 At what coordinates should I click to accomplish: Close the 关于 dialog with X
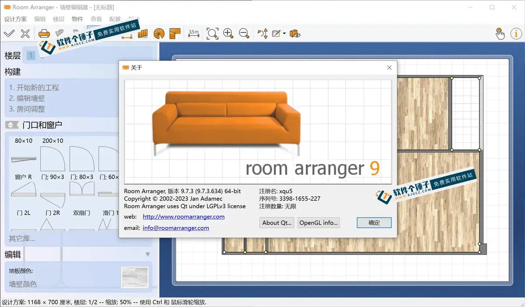[x=389, y=68]
